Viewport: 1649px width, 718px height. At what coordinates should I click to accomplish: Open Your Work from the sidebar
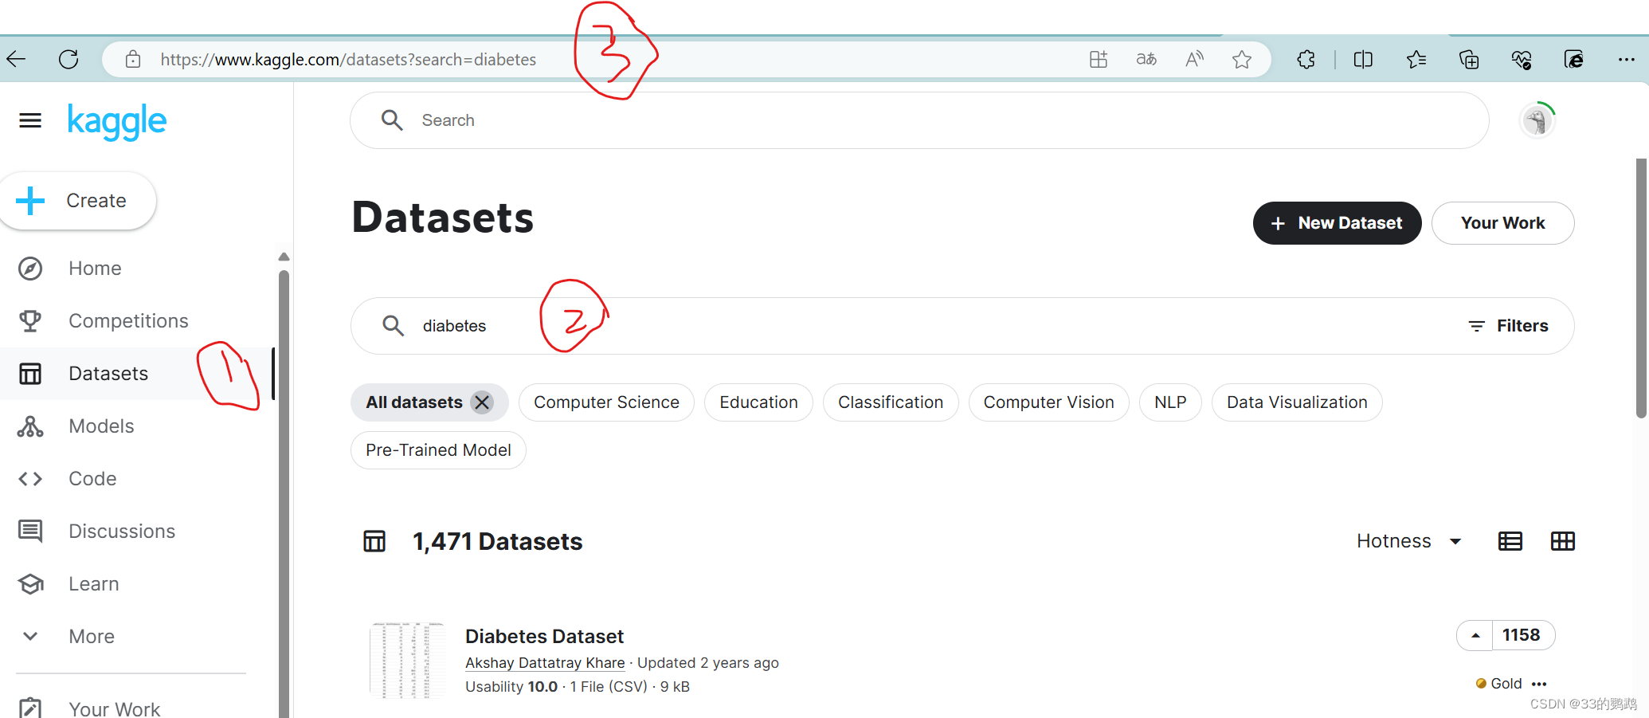click(x=114, y=706)
